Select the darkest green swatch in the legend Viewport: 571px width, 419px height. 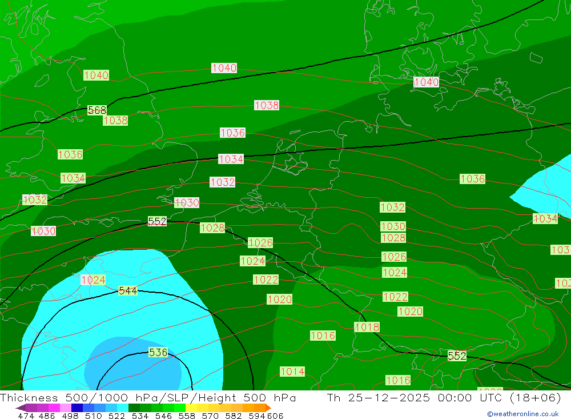click(134, 408)
